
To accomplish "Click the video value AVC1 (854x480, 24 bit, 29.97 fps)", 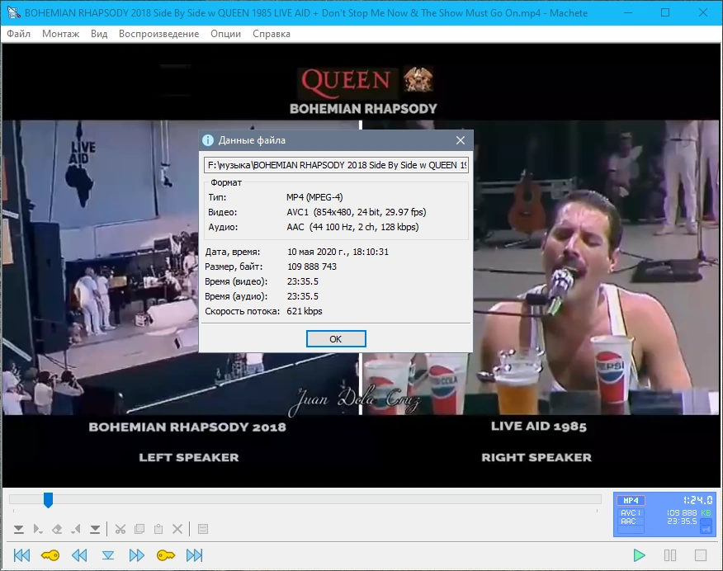I will tap(357, 212).
